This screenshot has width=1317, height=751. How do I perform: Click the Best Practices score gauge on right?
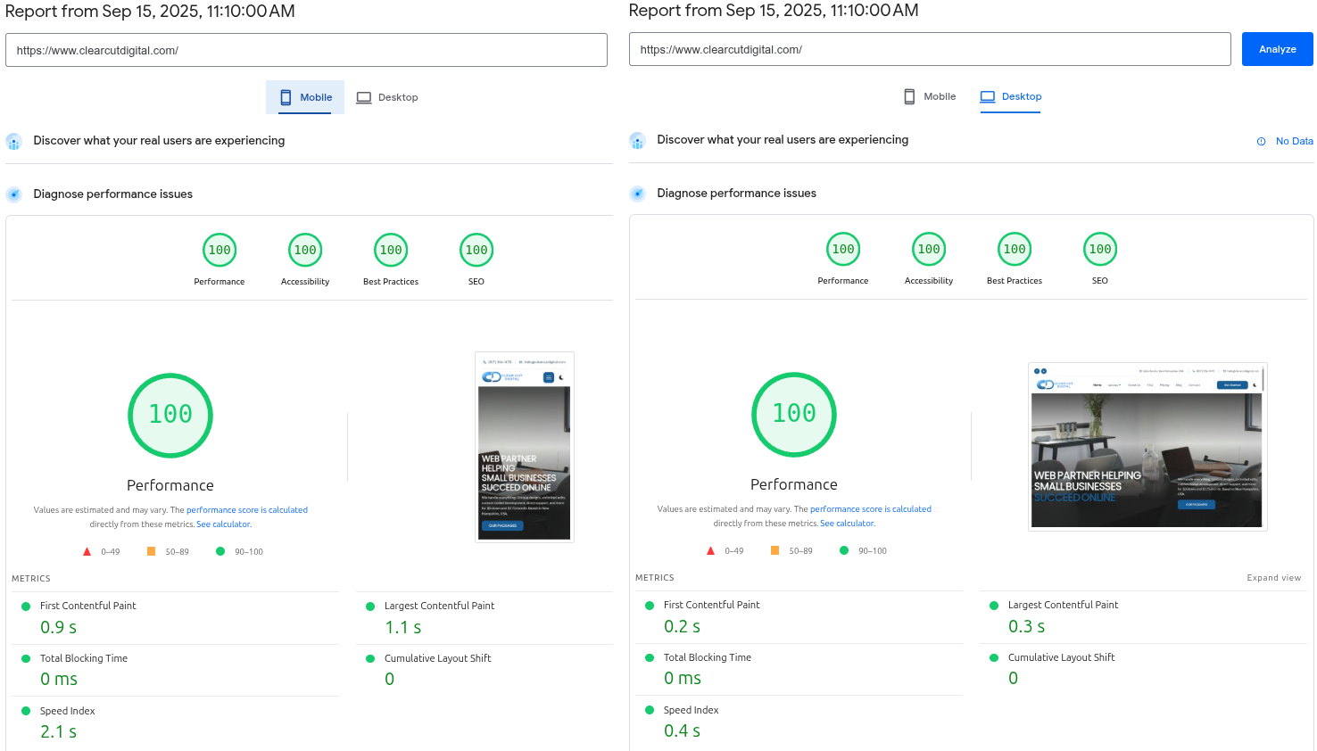1015,250
